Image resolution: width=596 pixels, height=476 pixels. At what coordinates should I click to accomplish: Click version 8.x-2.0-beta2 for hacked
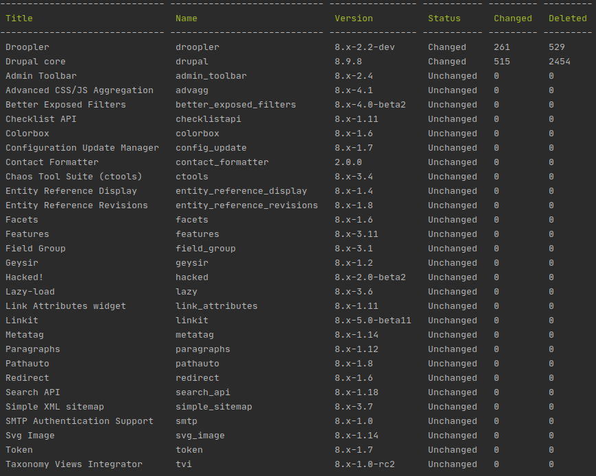click(370, 278)
